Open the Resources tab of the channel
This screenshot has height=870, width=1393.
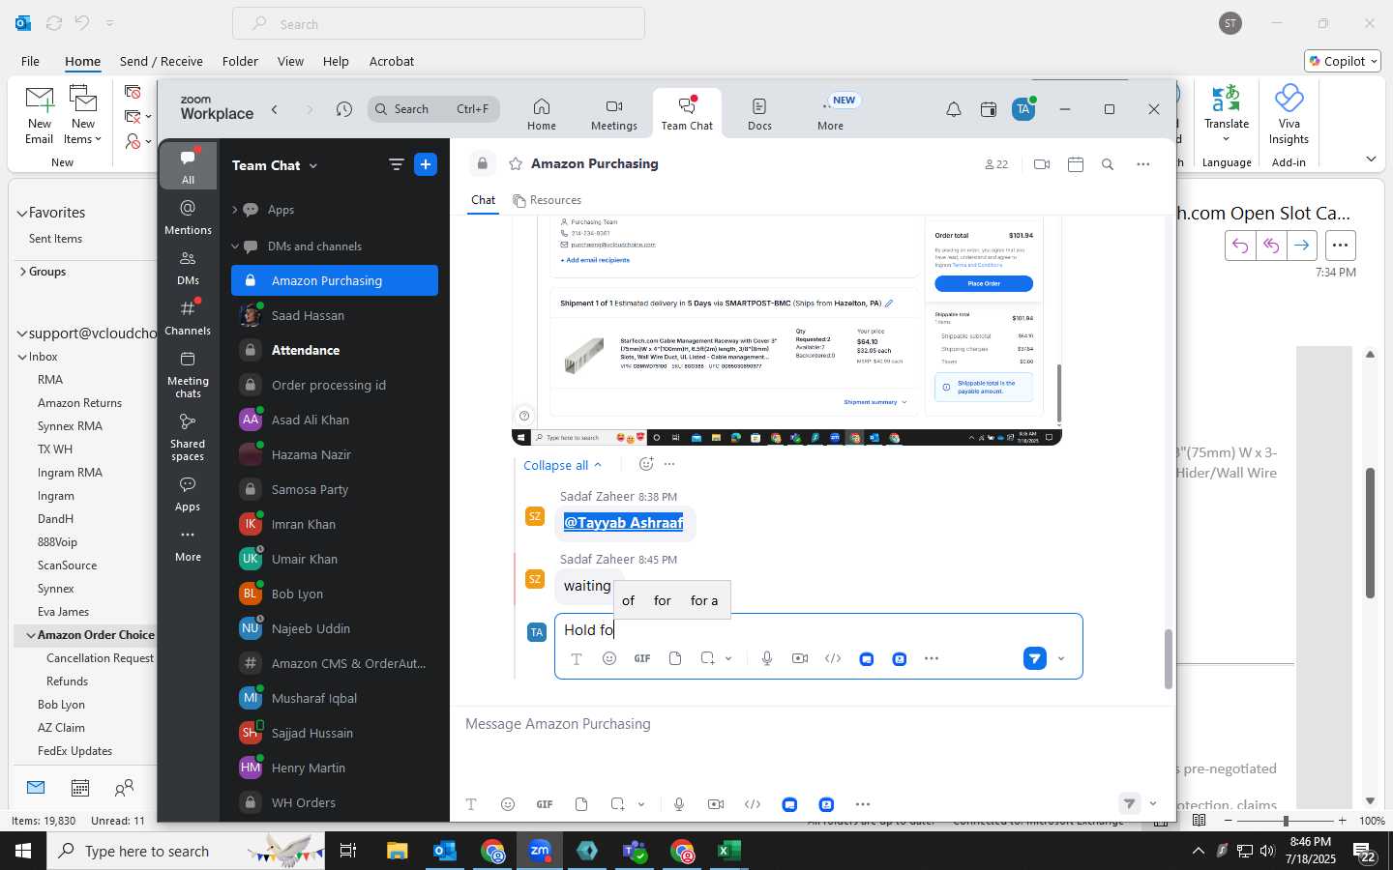pyautogui.click(x=548, y=200)
